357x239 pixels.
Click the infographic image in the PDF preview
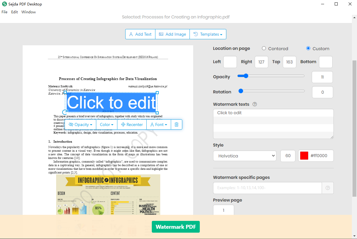[x=108, y=195]
